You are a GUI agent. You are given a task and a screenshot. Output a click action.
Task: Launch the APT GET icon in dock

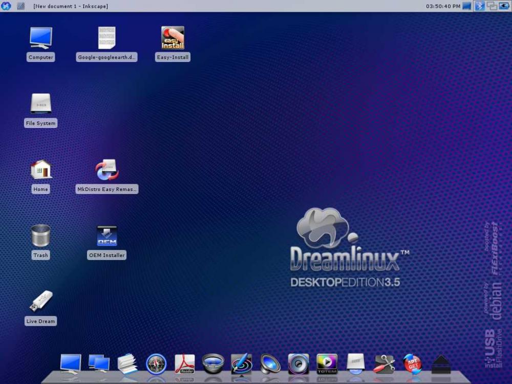(x=412, y=364)
